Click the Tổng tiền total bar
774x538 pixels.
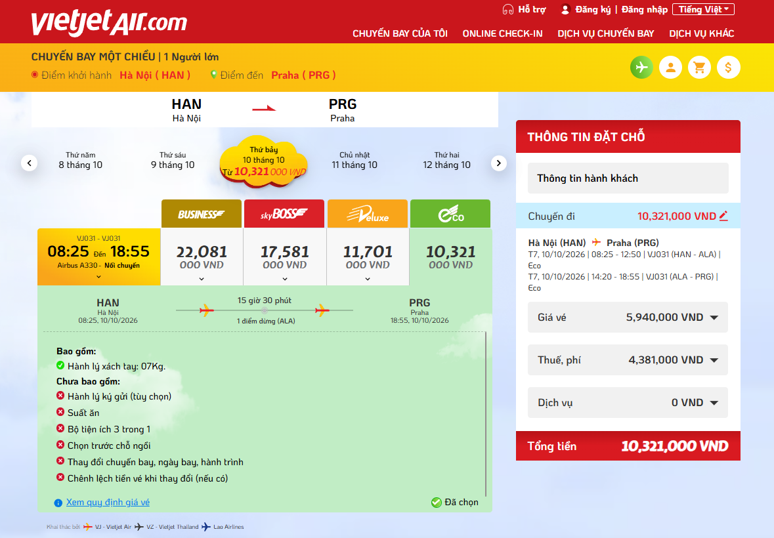(x=628, y=445)
